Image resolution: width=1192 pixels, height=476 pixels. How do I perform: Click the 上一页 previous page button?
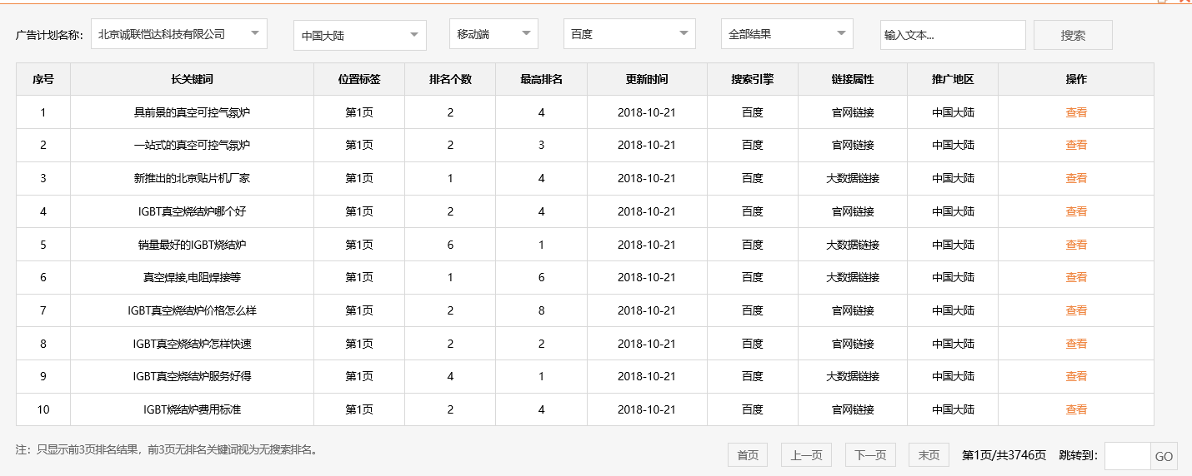[806, 455]
